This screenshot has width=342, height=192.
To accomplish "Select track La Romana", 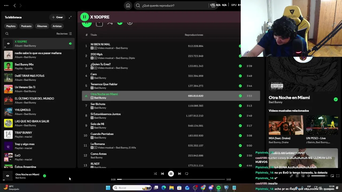I will point(171,146).
